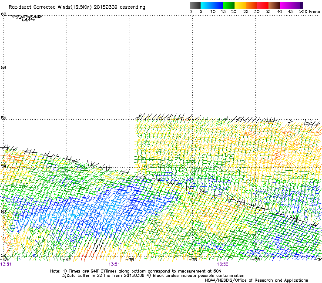Click the green 15-20 knots legend color
This screenshot has width=322, height=283.
(229, 5)
